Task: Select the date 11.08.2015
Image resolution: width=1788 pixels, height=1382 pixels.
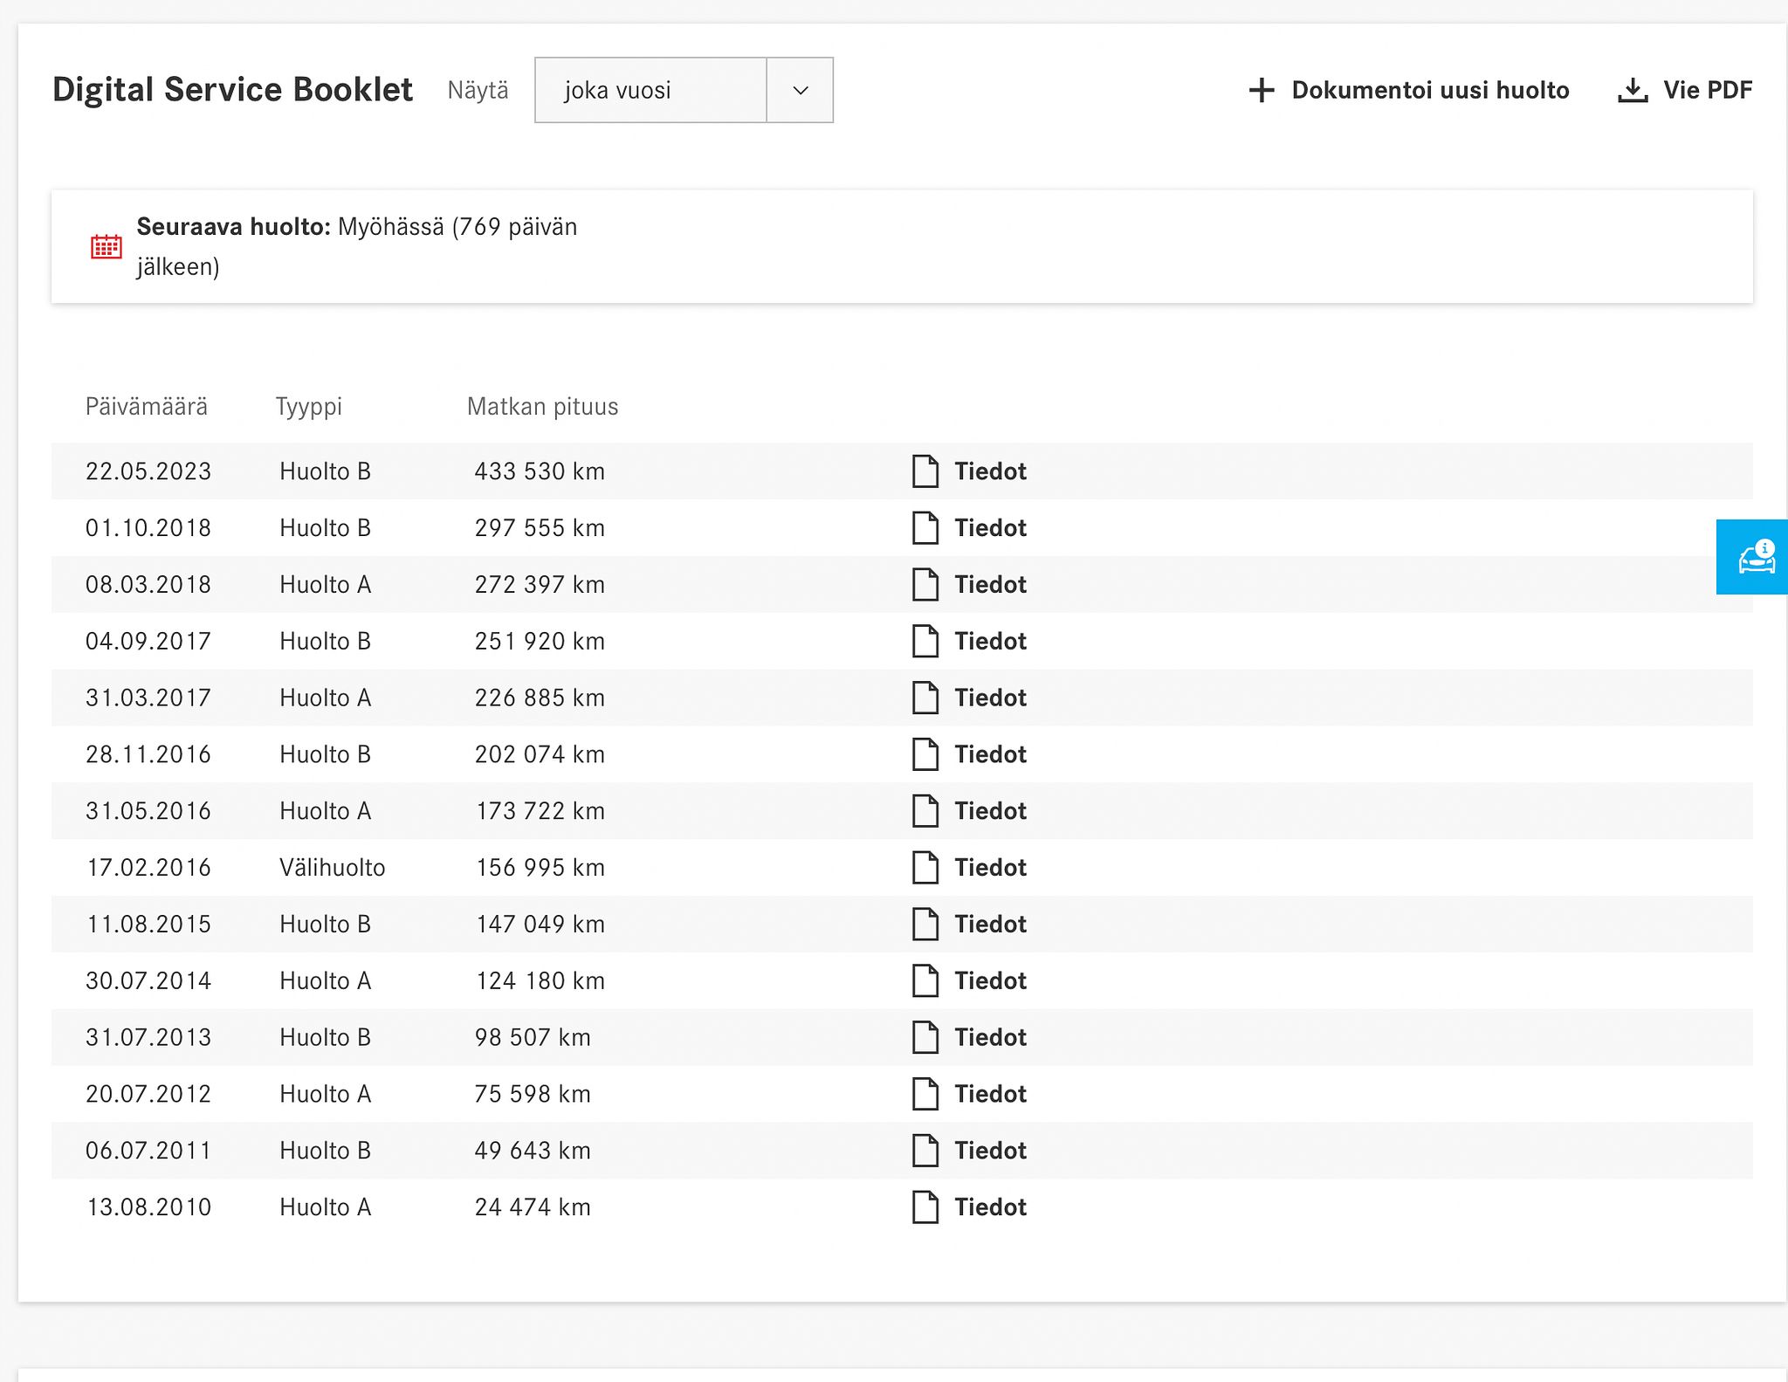Action: click(x=148, y=925)
